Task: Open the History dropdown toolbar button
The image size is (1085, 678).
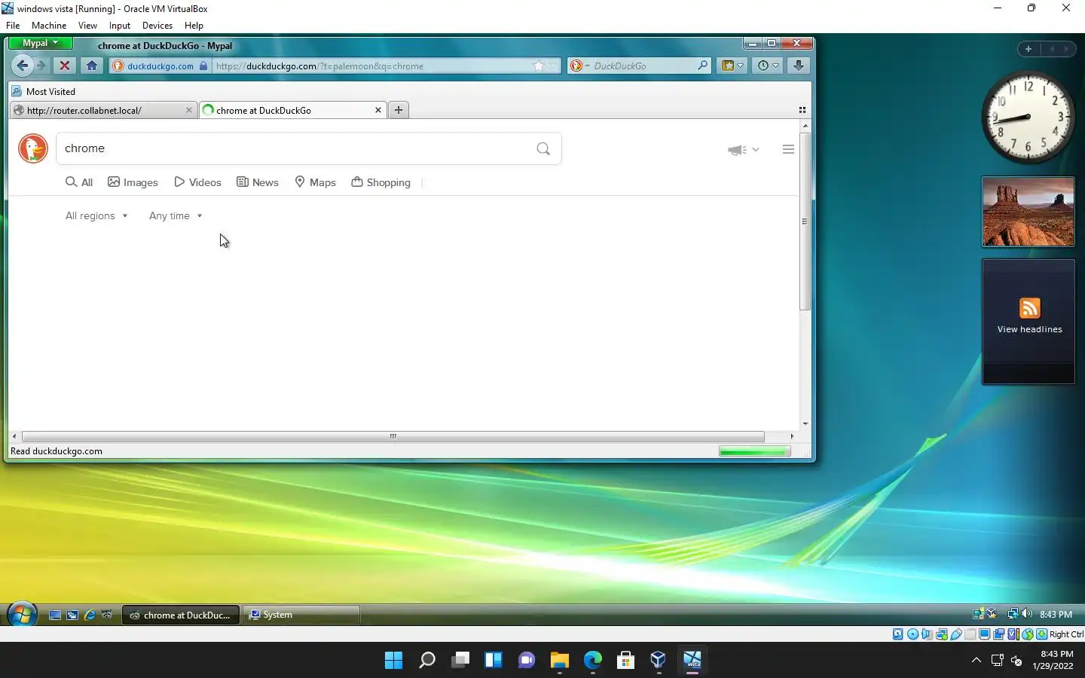Action: point(768,66)
